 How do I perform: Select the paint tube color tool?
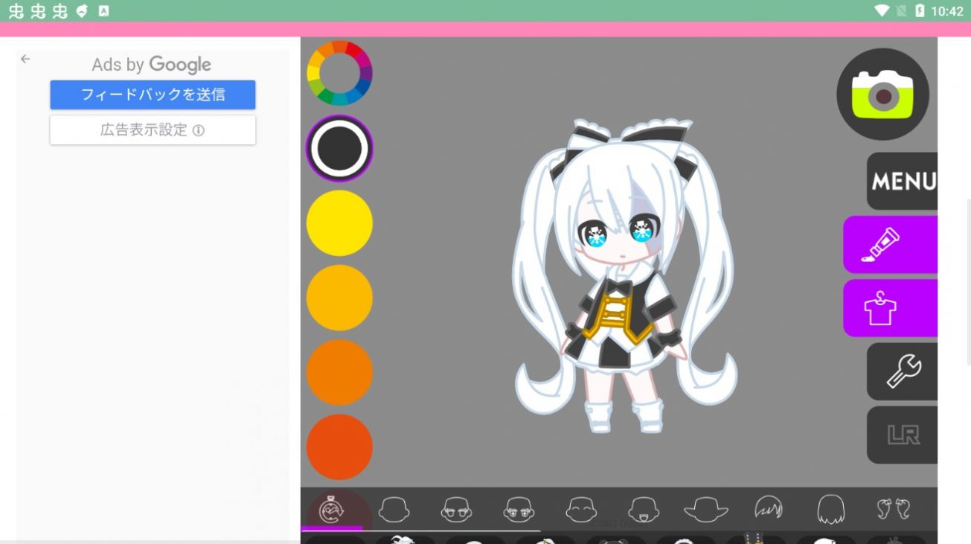pos(890,245)
